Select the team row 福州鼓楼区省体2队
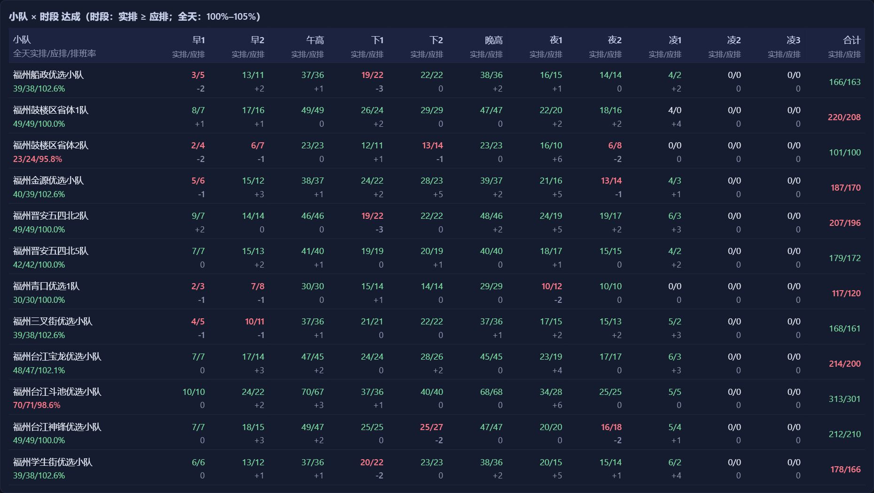 (x=437, y=151)
